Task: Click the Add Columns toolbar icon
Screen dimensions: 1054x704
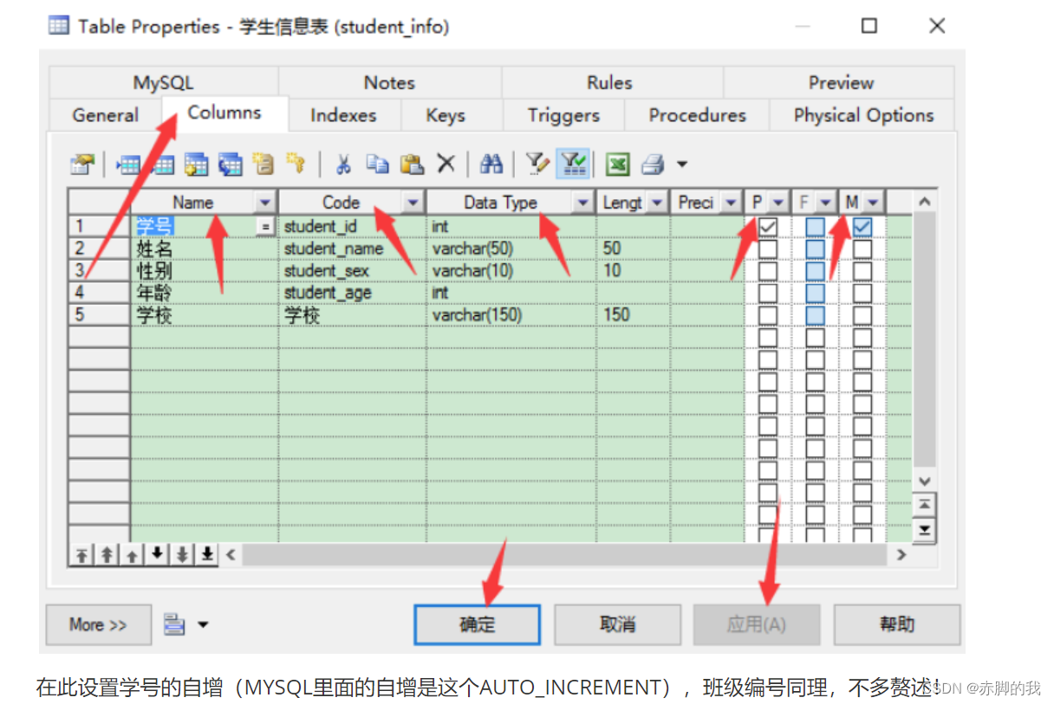Action: pyautogui.click(x=196, y=164)
